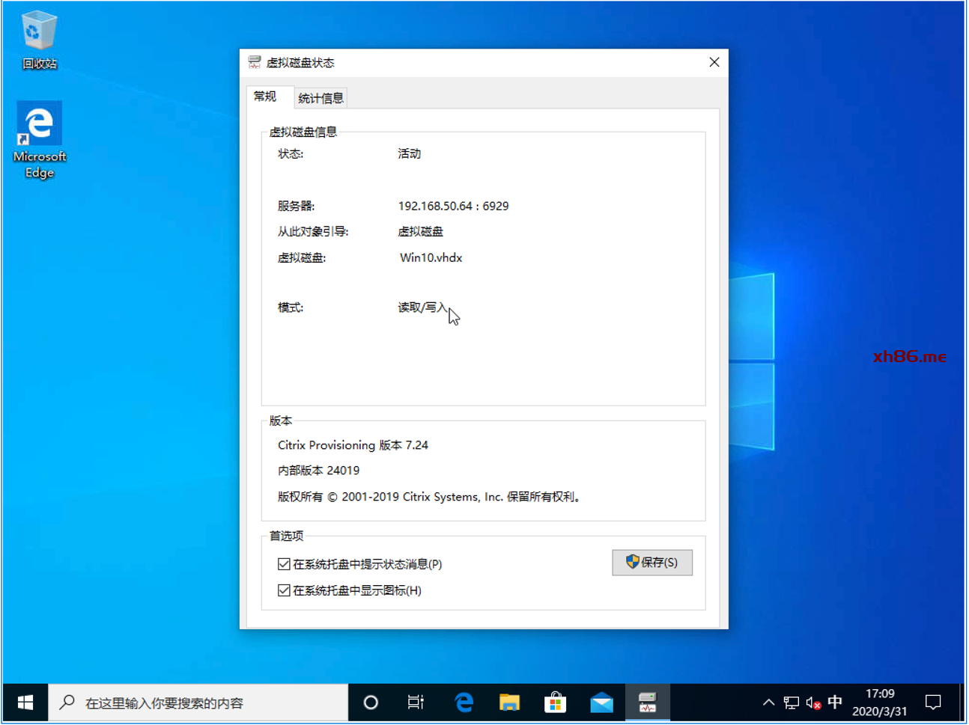Open Microsoft Store from the taskbar
Screen dimensions: 969x725
coord(555,703)
